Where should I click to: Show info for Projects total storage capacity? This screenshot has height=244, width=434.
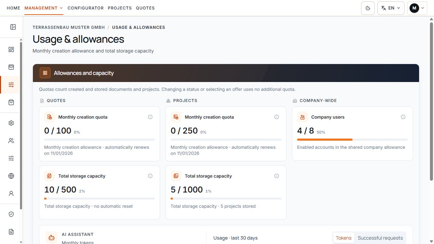277,176
